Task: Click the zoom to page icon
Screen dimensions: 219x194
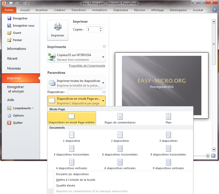Action: (213, 156)
